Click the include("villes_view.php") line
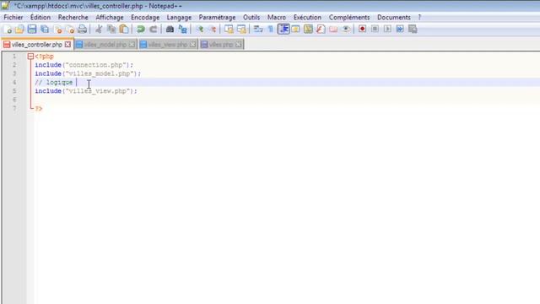 point(86,91)
